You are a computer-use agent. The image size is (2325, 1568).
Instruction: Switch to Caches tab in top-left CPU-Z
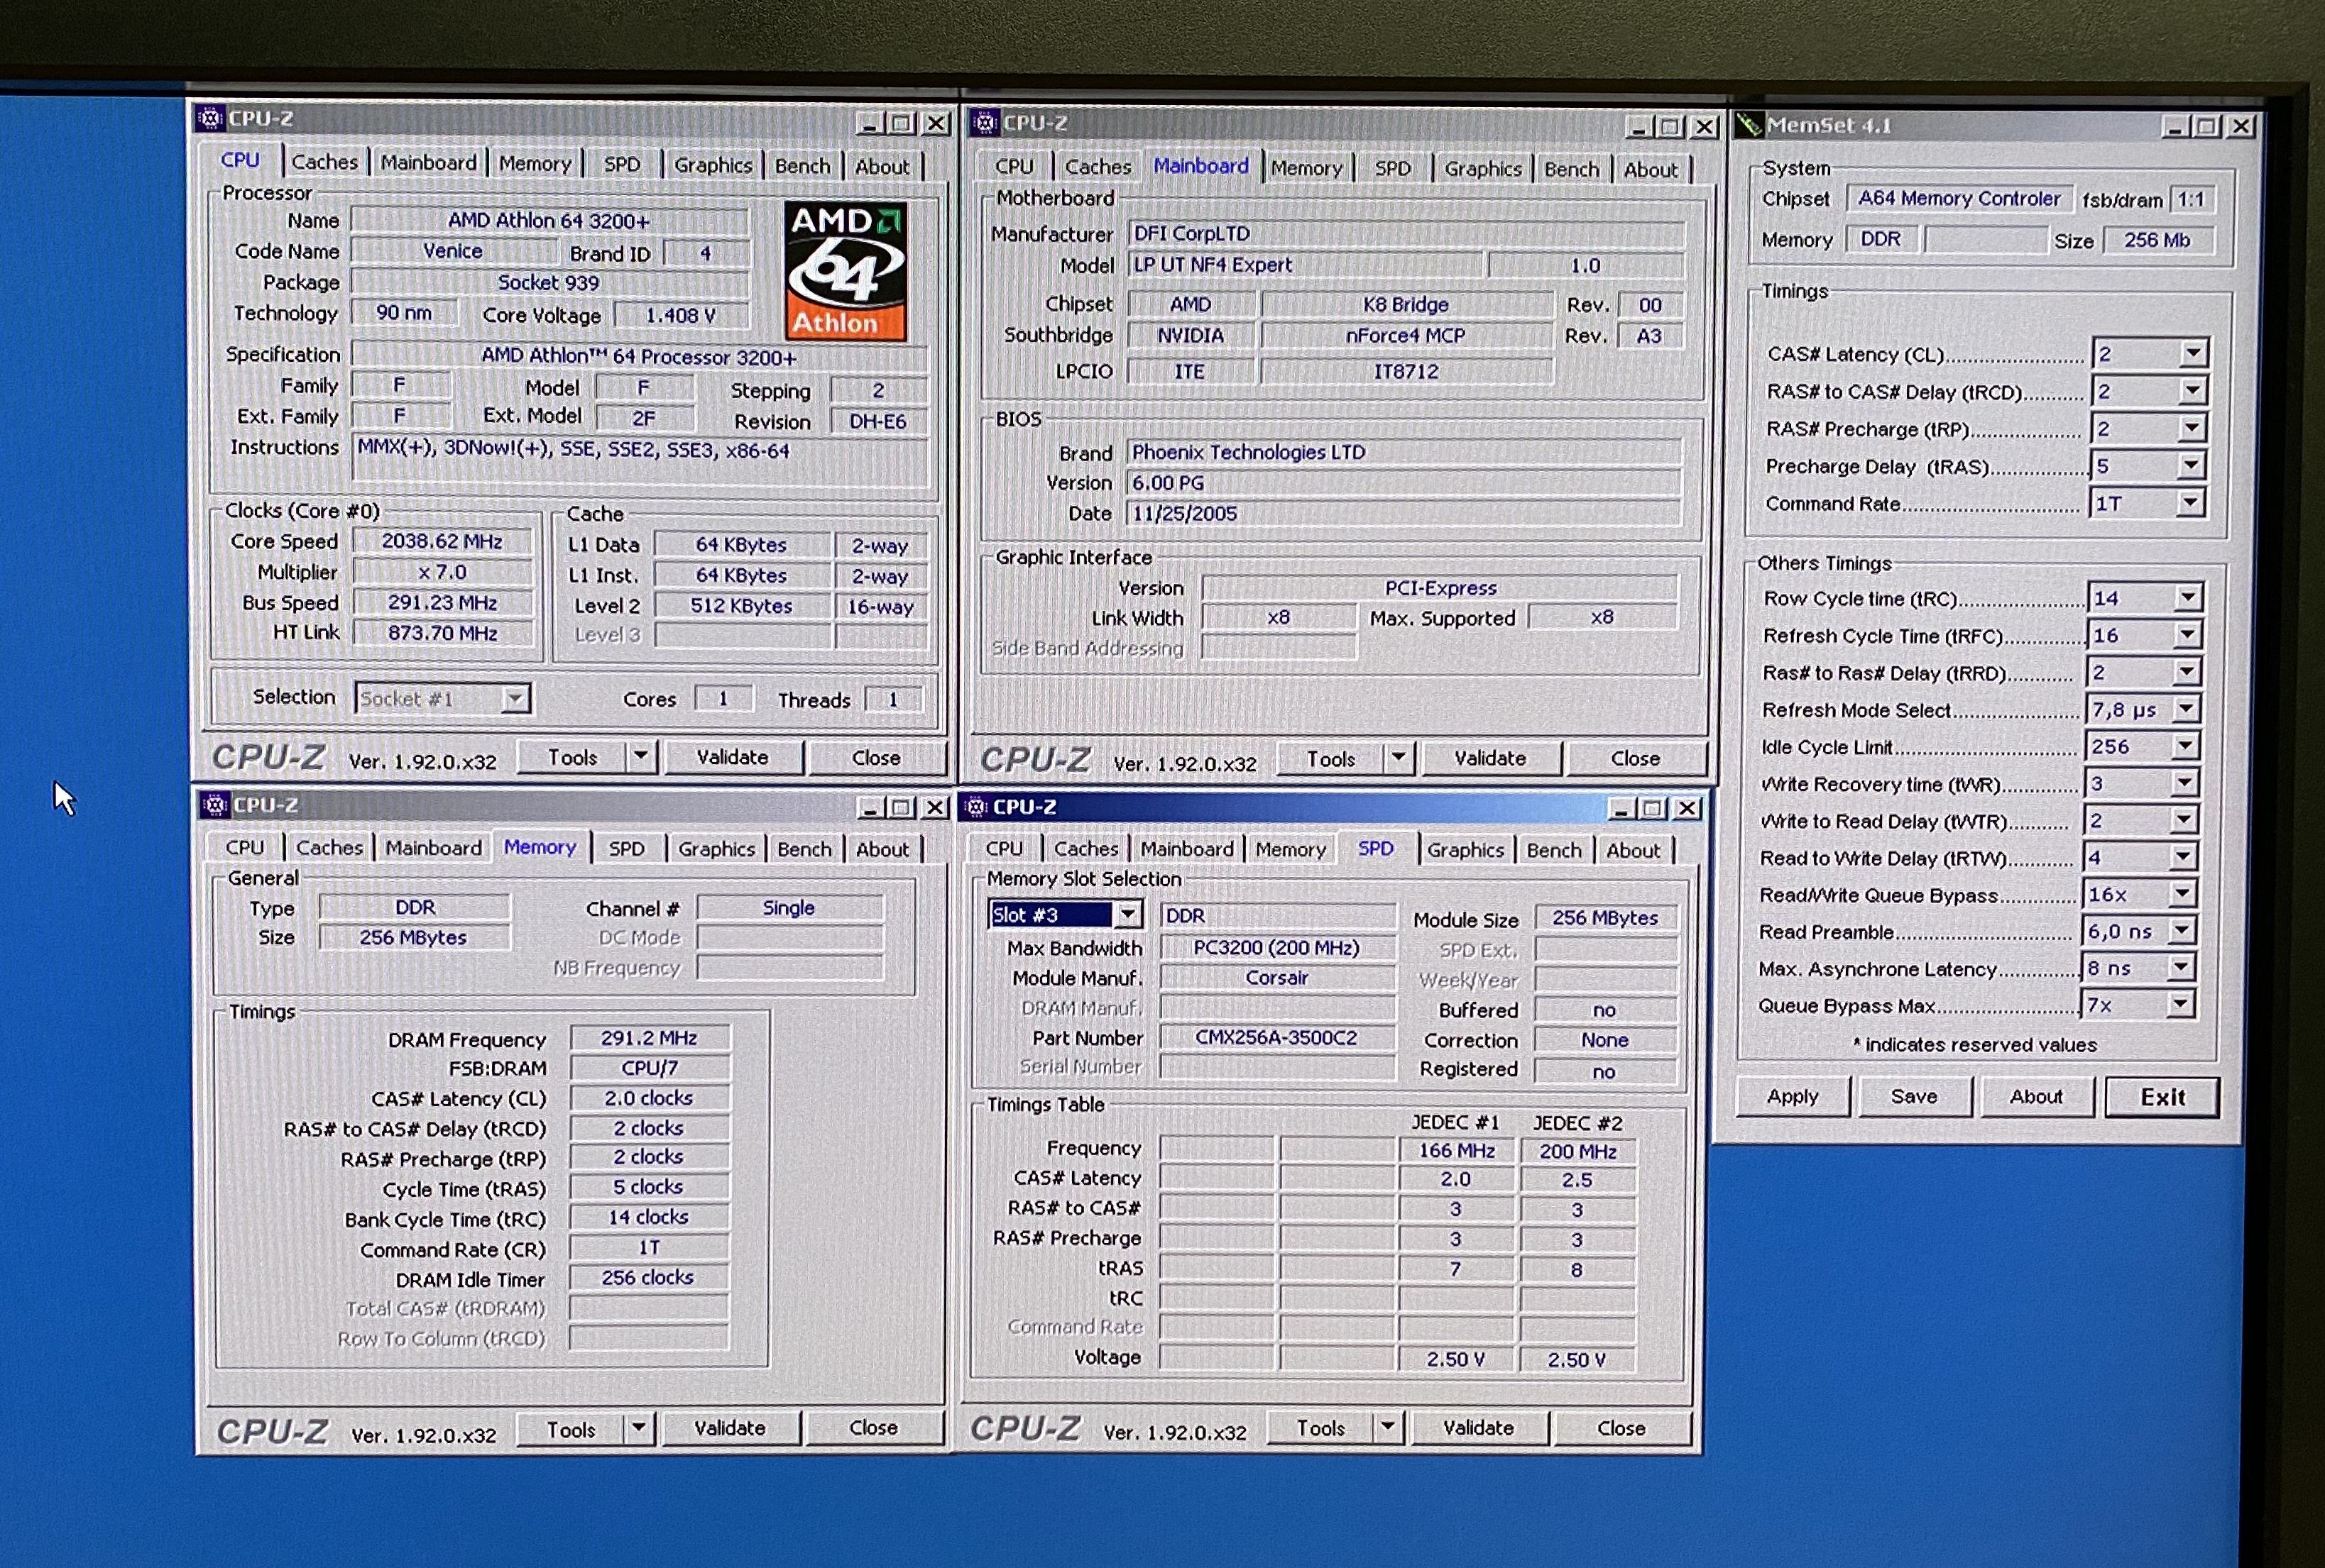point(324,162)
